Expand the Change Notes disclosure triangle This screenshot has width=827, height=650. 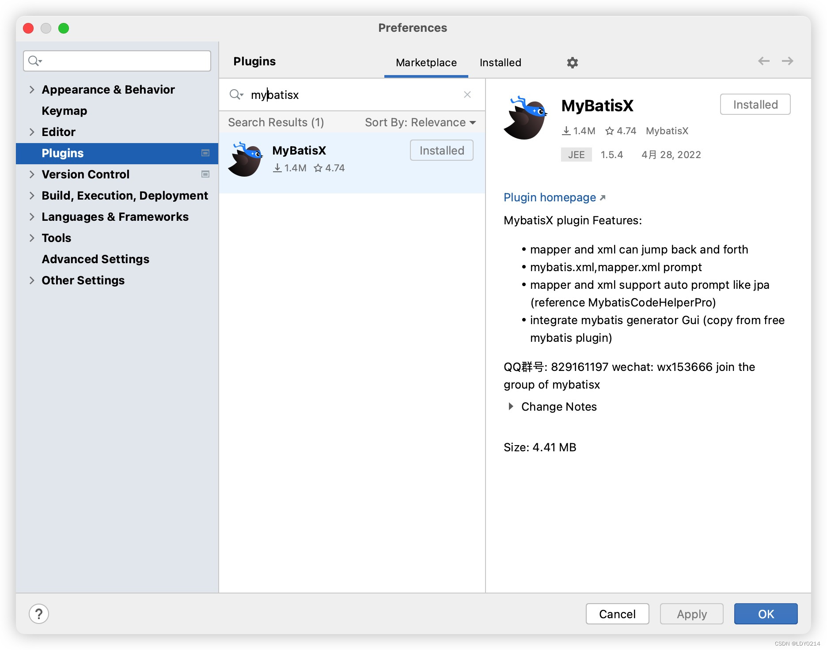coord(511,406)
